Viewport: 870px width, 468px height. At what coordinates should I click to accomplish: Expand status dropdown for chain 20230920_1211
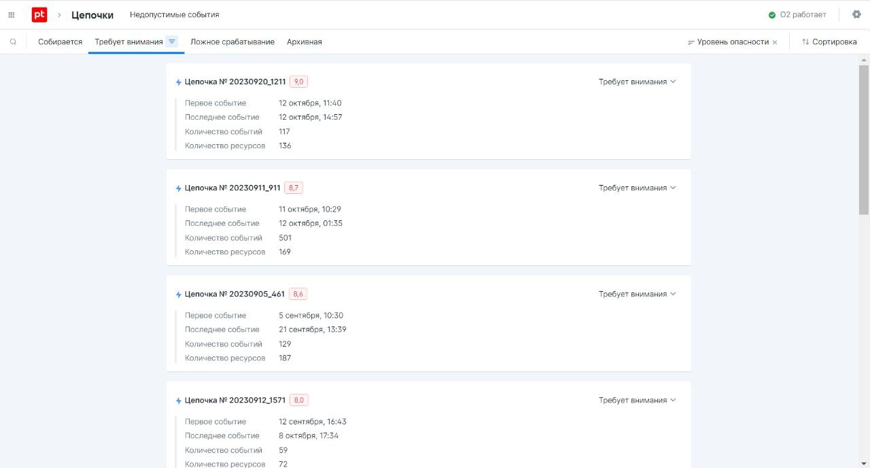click(637, 82)
